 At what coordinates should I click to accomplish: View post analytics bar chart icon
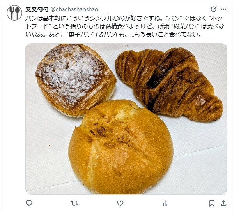166,203
